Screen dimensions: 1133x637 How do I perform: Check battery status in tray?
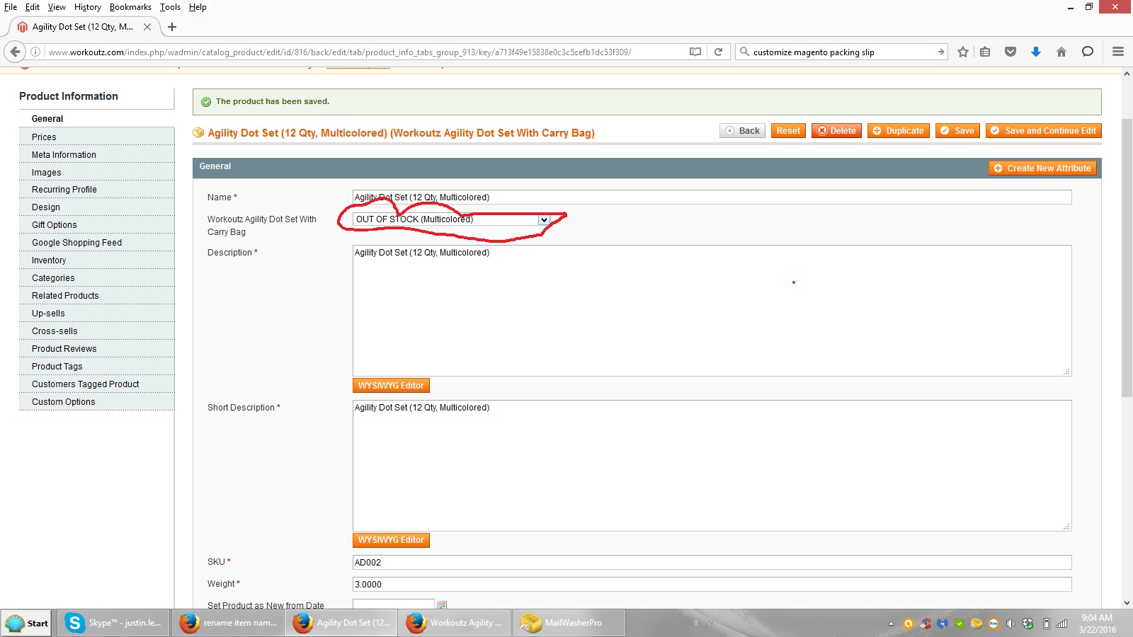click(1046, 624)
